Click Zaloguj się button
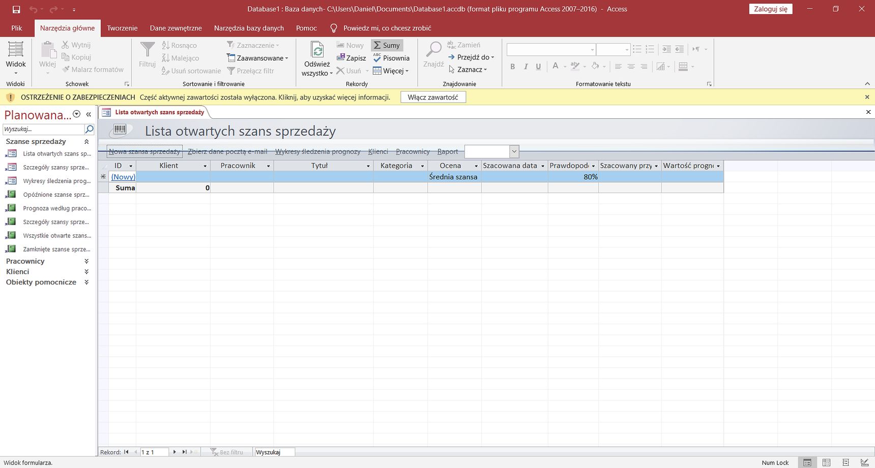875x468 pixels. click(x=771, y=9)
